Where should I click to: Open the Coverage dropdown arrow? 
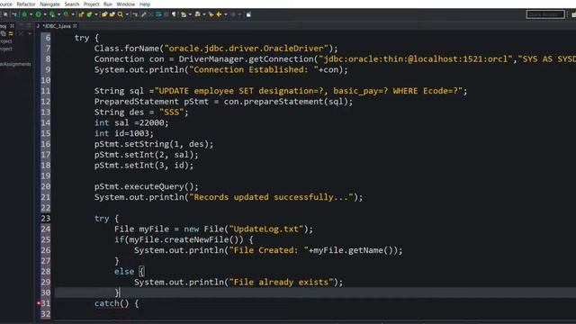[x=58, y=14]
